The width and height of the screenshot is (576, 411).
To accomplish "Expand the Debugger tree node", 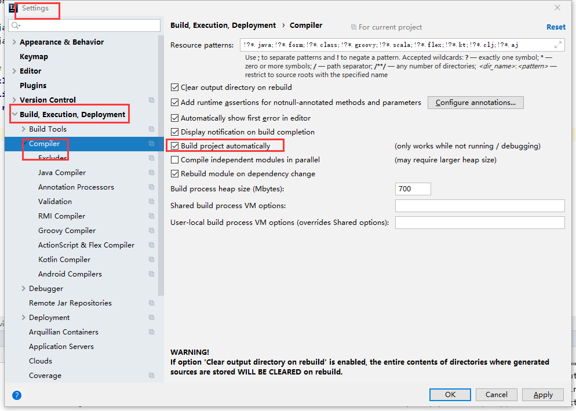I will click(x=24, y=289).
